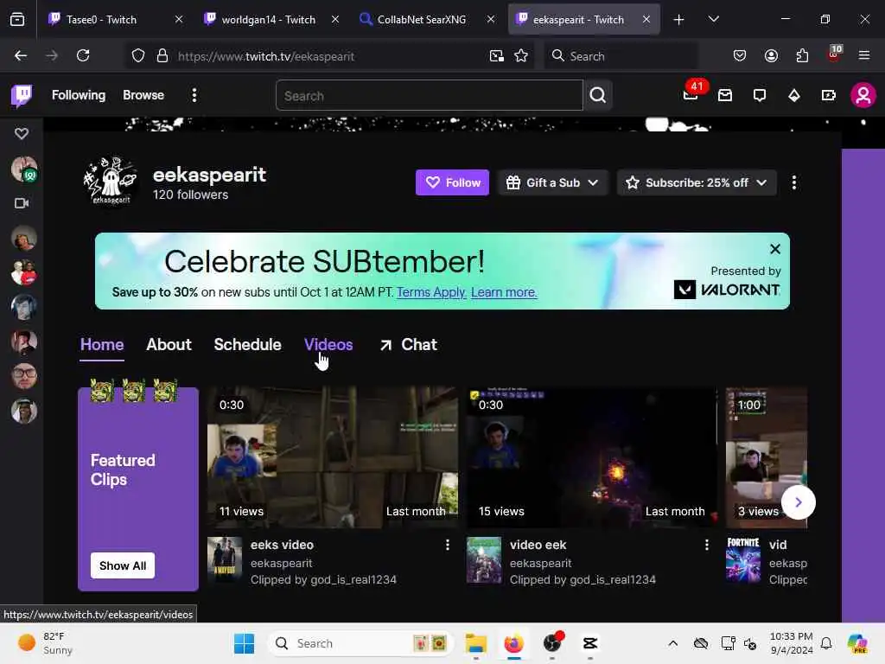
Task: Click the heart followed channels sidebar icon
Action: [22, 134]
